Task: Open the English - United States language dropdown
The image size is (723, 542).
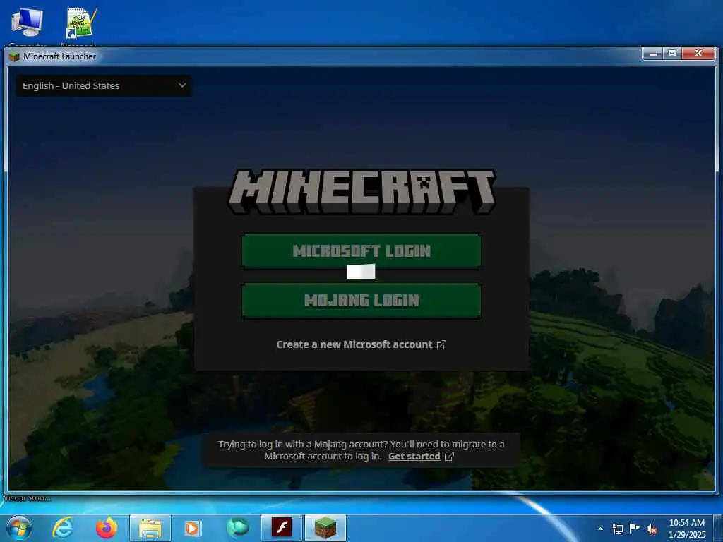Action: click(104, 85)
